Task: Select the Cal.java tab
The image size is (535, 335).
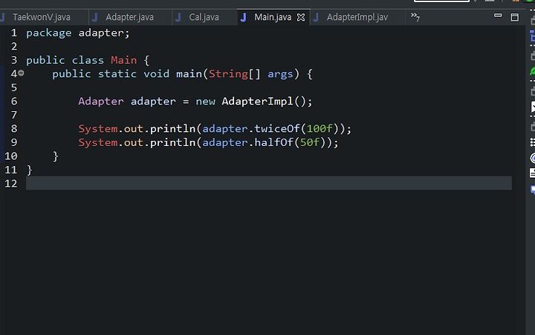Action: click(x=204, y=17)
